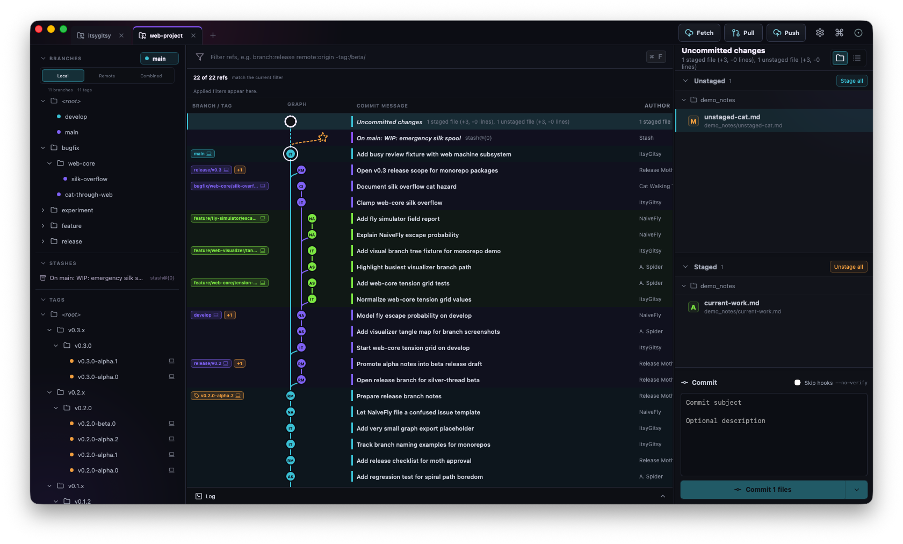903x544 pixels.
Task: Collapse the STASHES section
Action: (x=43, y=263)
